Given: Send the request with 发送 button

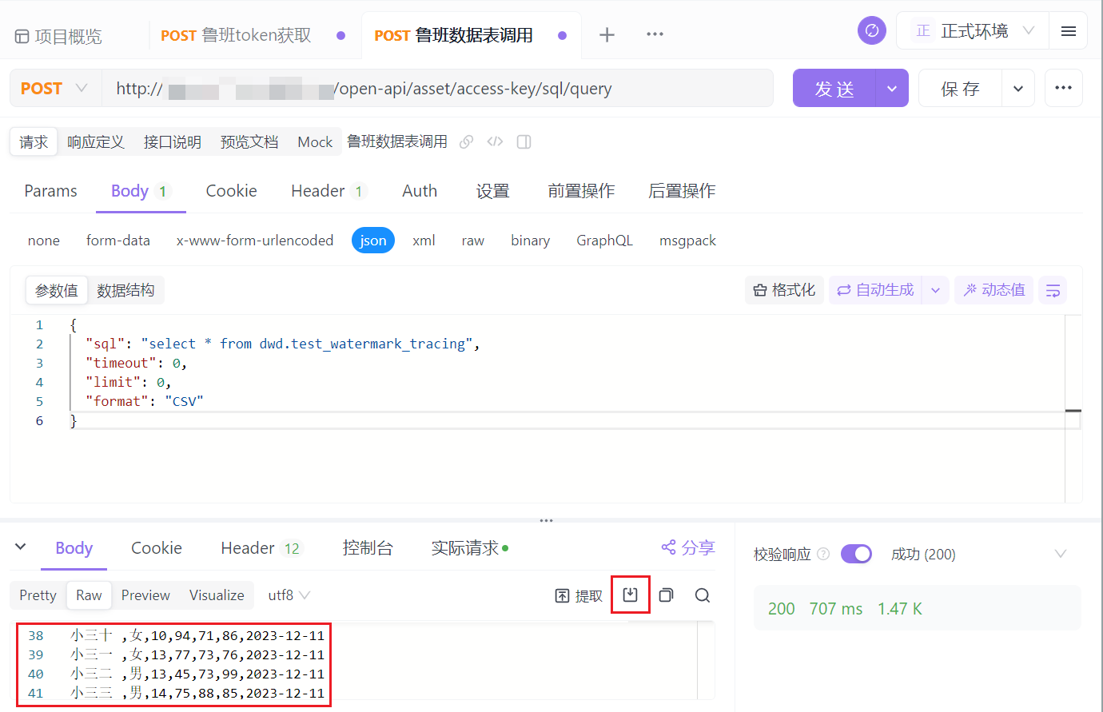Looking at the screenshot, I should coord(834,88).
